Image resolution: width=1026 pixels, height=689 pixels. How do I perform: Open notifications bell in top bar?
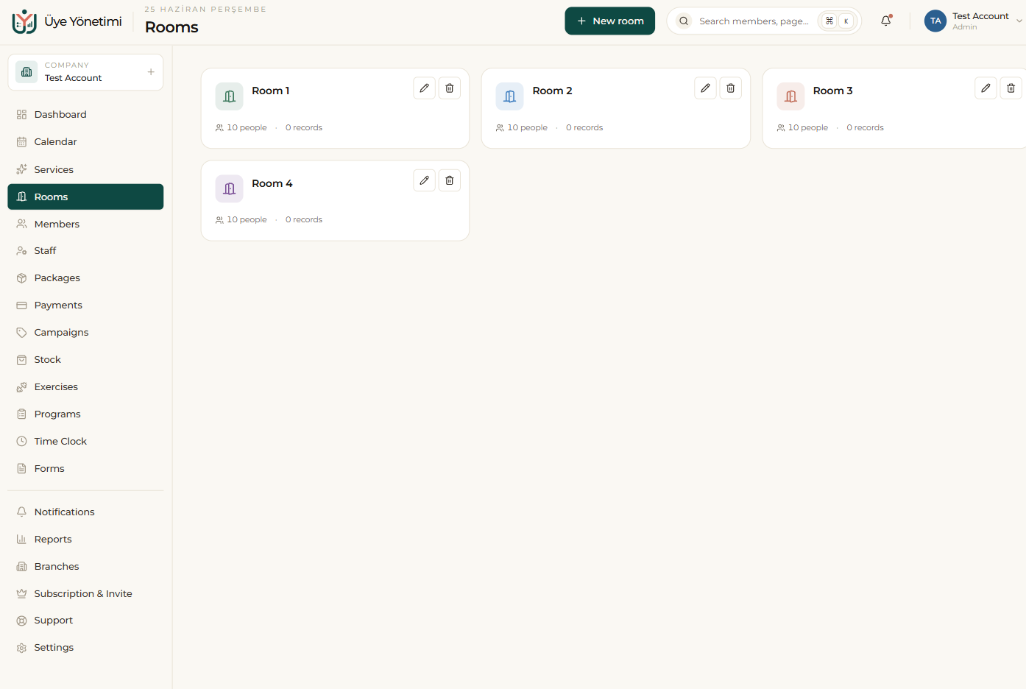coord(886,21)
